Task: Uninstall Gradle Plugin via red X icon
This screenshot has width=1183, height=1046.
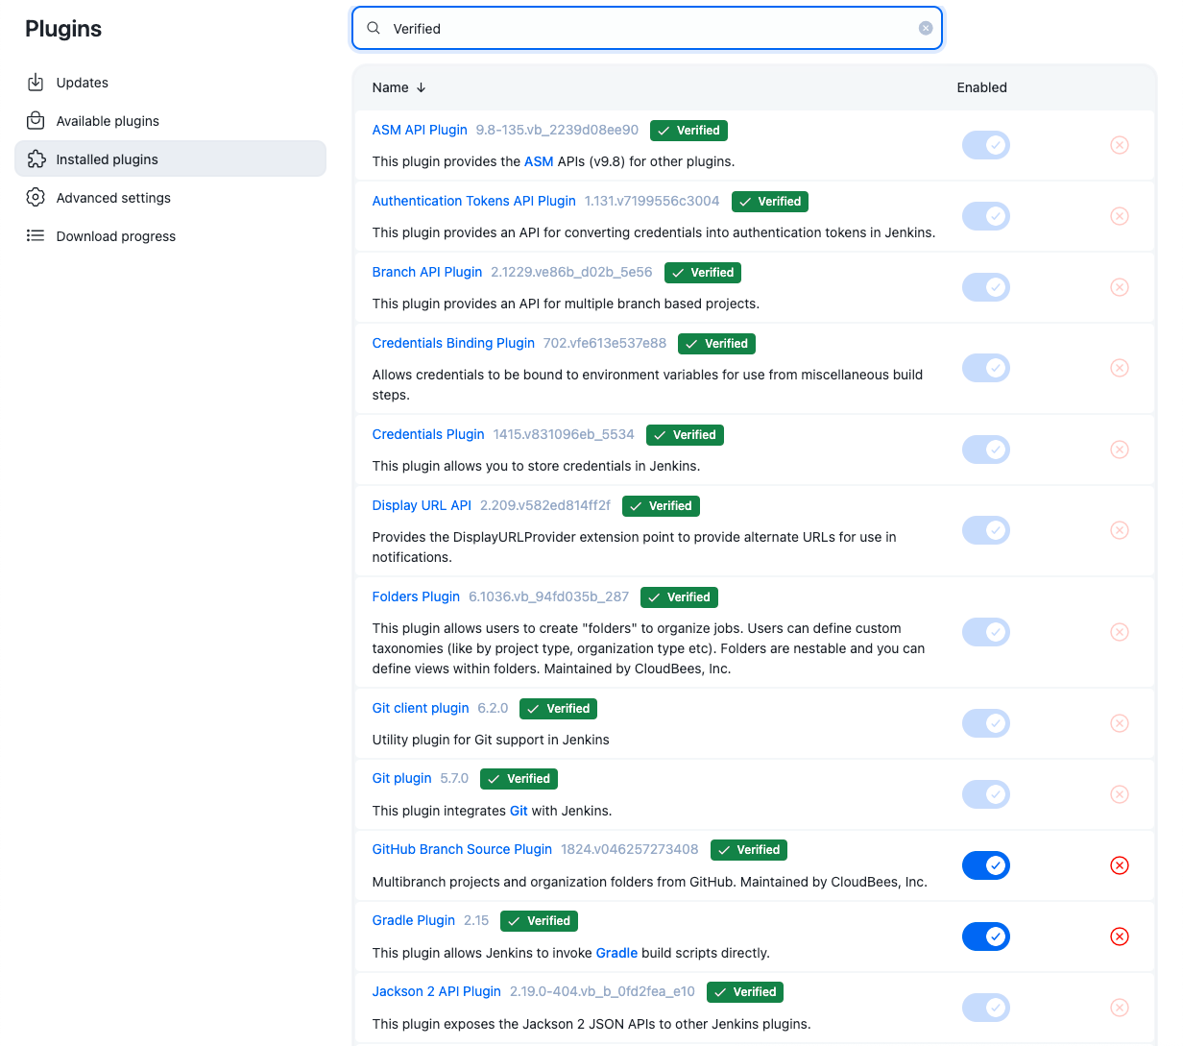Action: [1119, 937]
